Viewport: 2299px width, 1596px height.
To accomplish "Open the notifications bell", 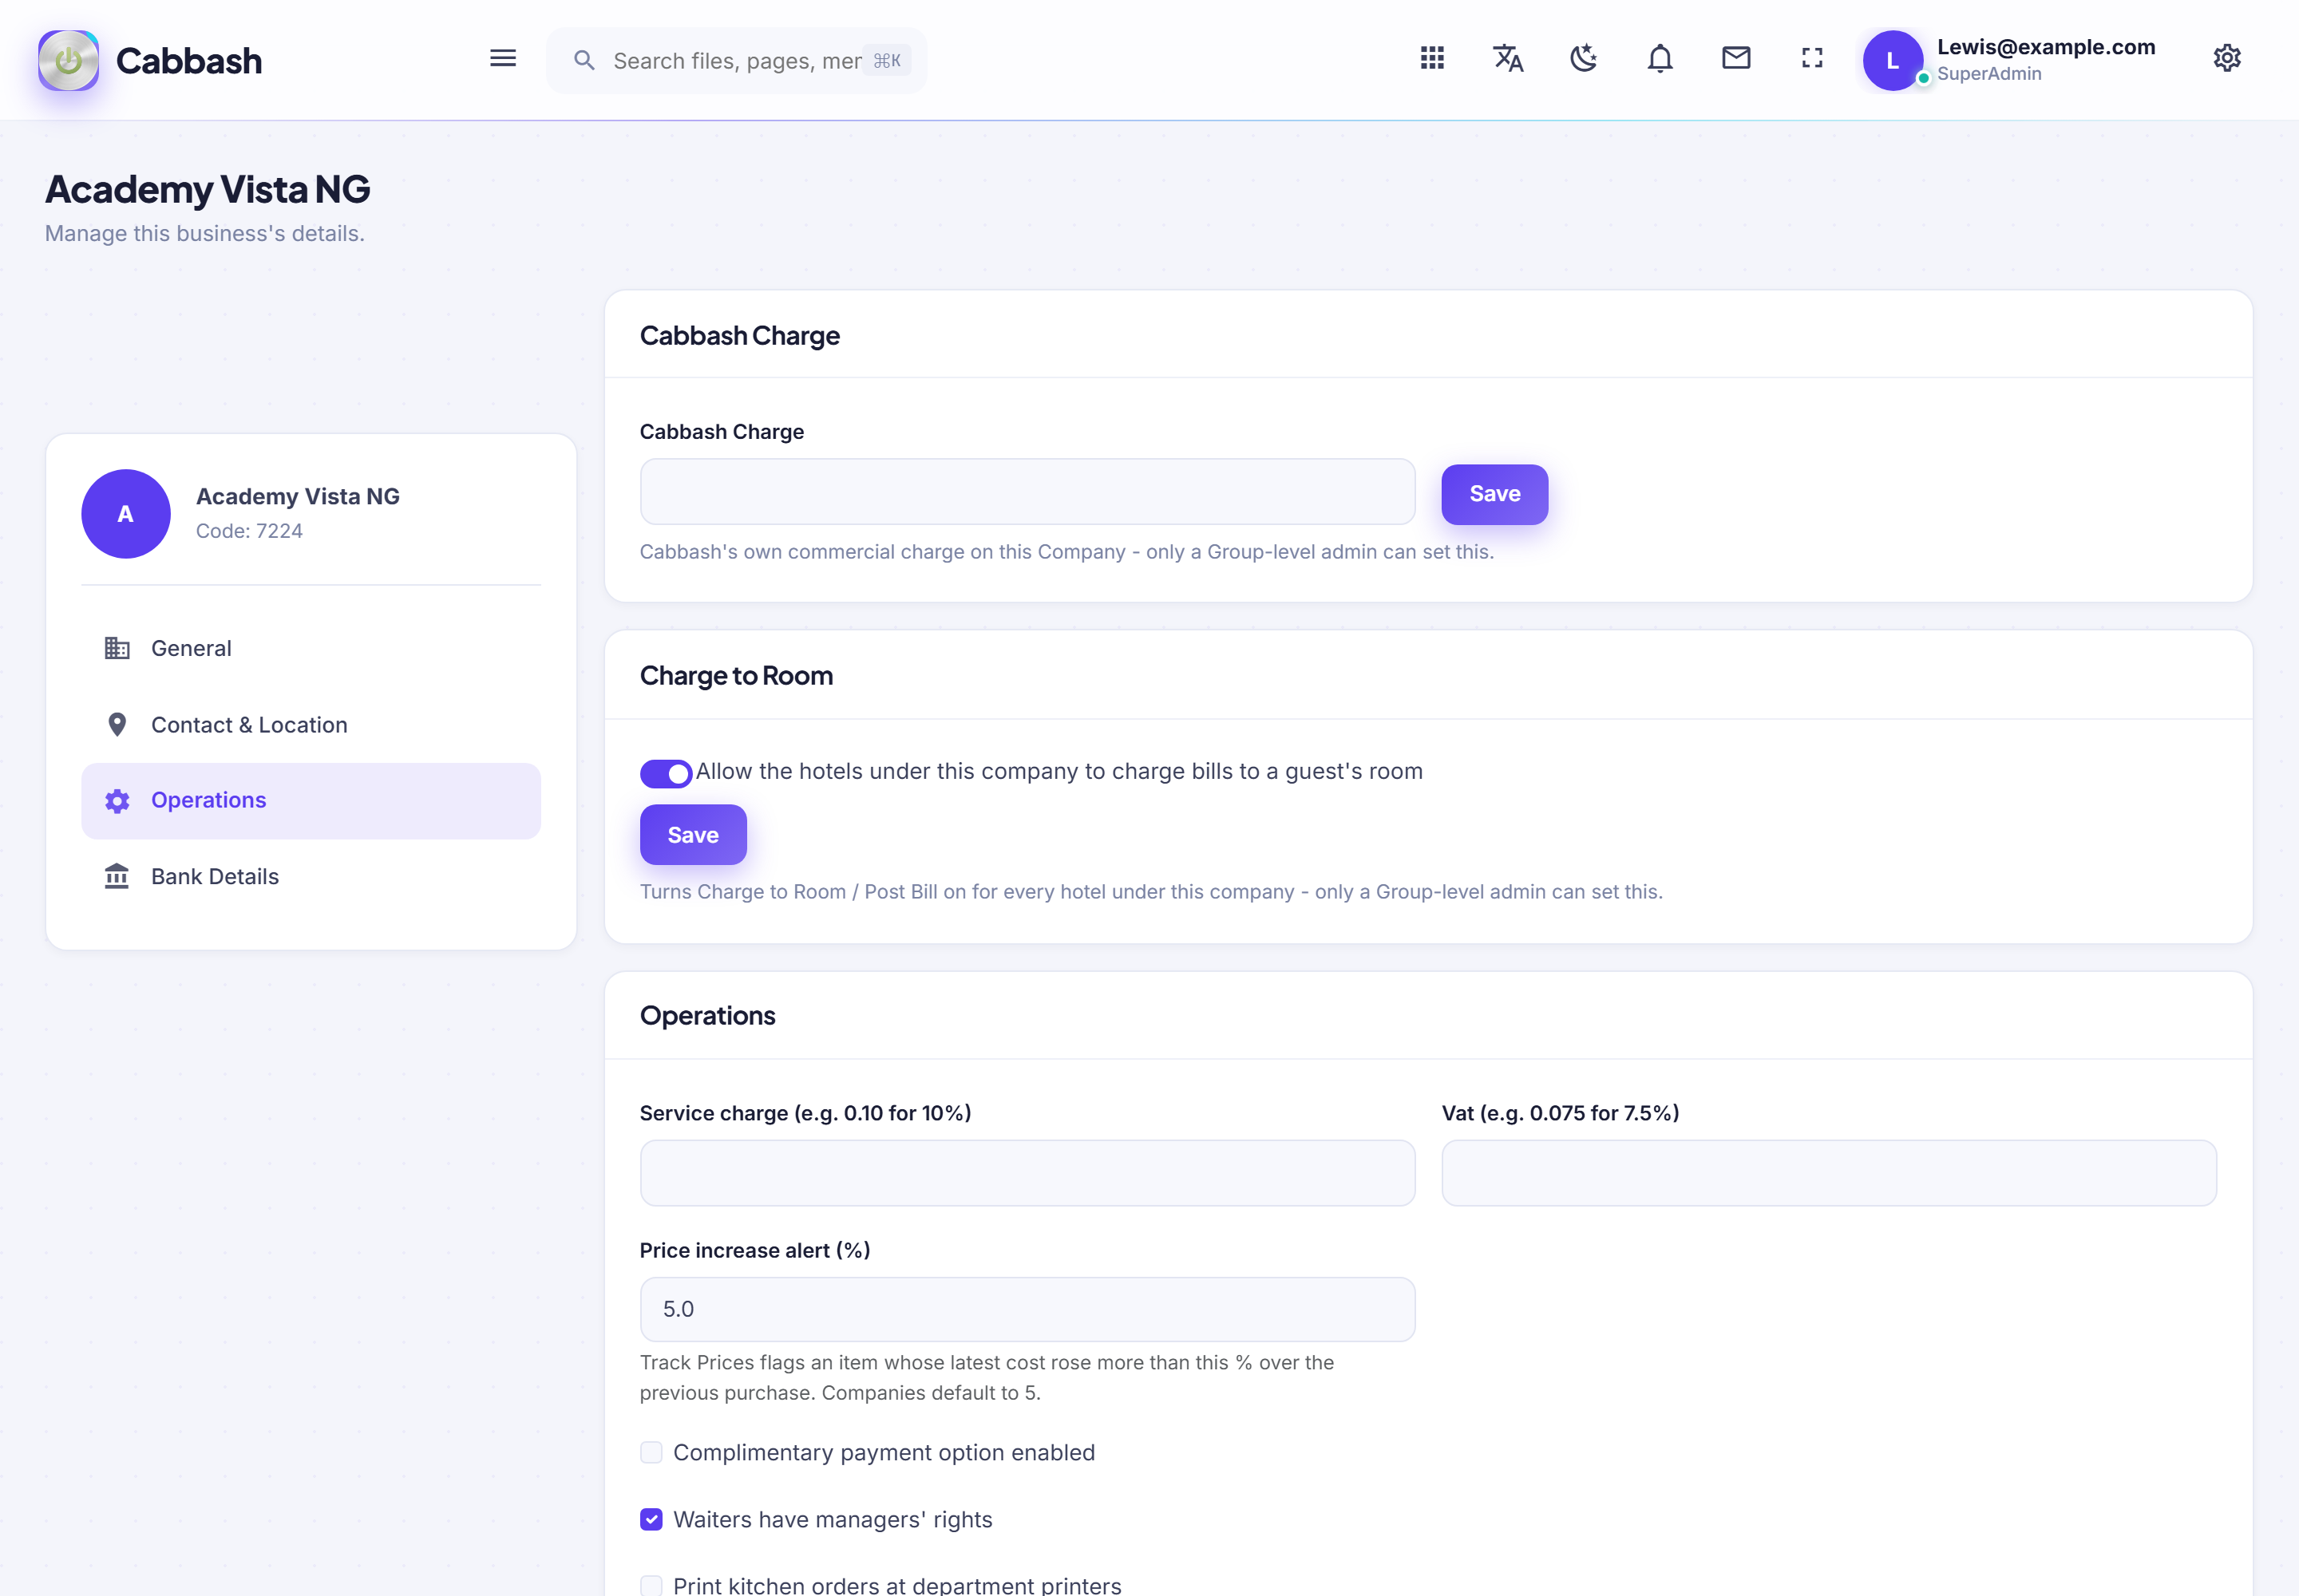I will pyautogui.click(x=1660, y=59).
